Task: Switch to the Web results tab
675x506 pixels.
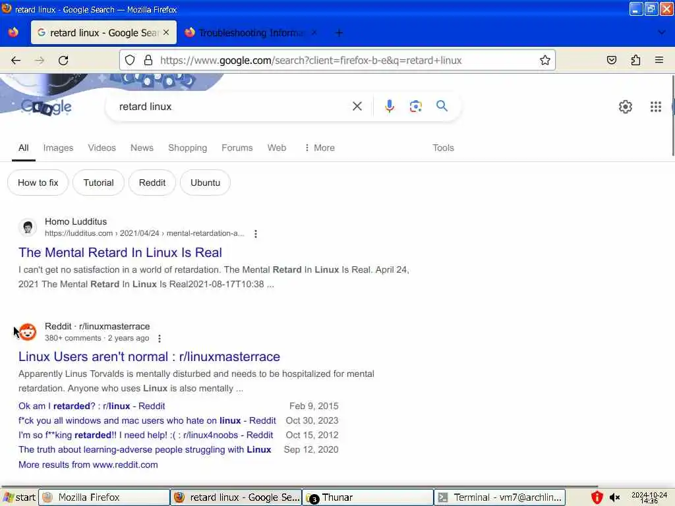Action: 276,148
